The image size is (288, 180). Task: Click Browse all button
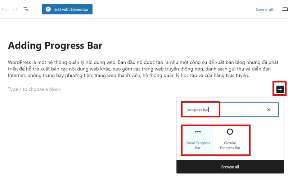click(x=230, y=167)
